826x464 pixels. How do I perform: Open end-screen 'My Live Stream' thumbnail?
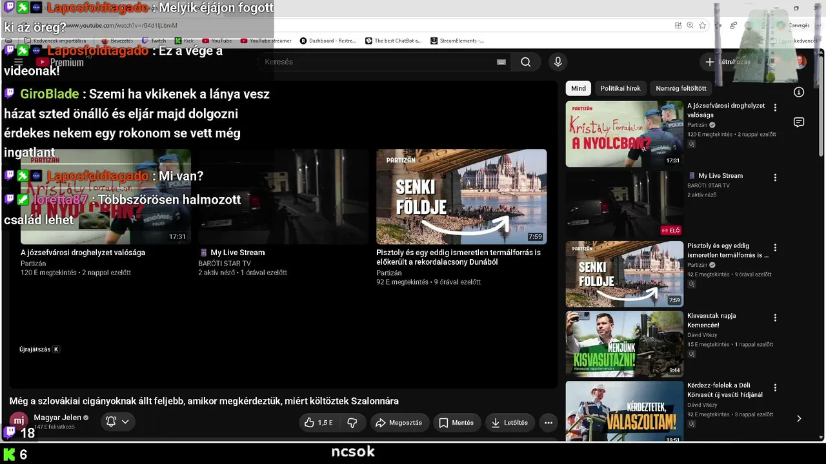click(x=283, y=197)
